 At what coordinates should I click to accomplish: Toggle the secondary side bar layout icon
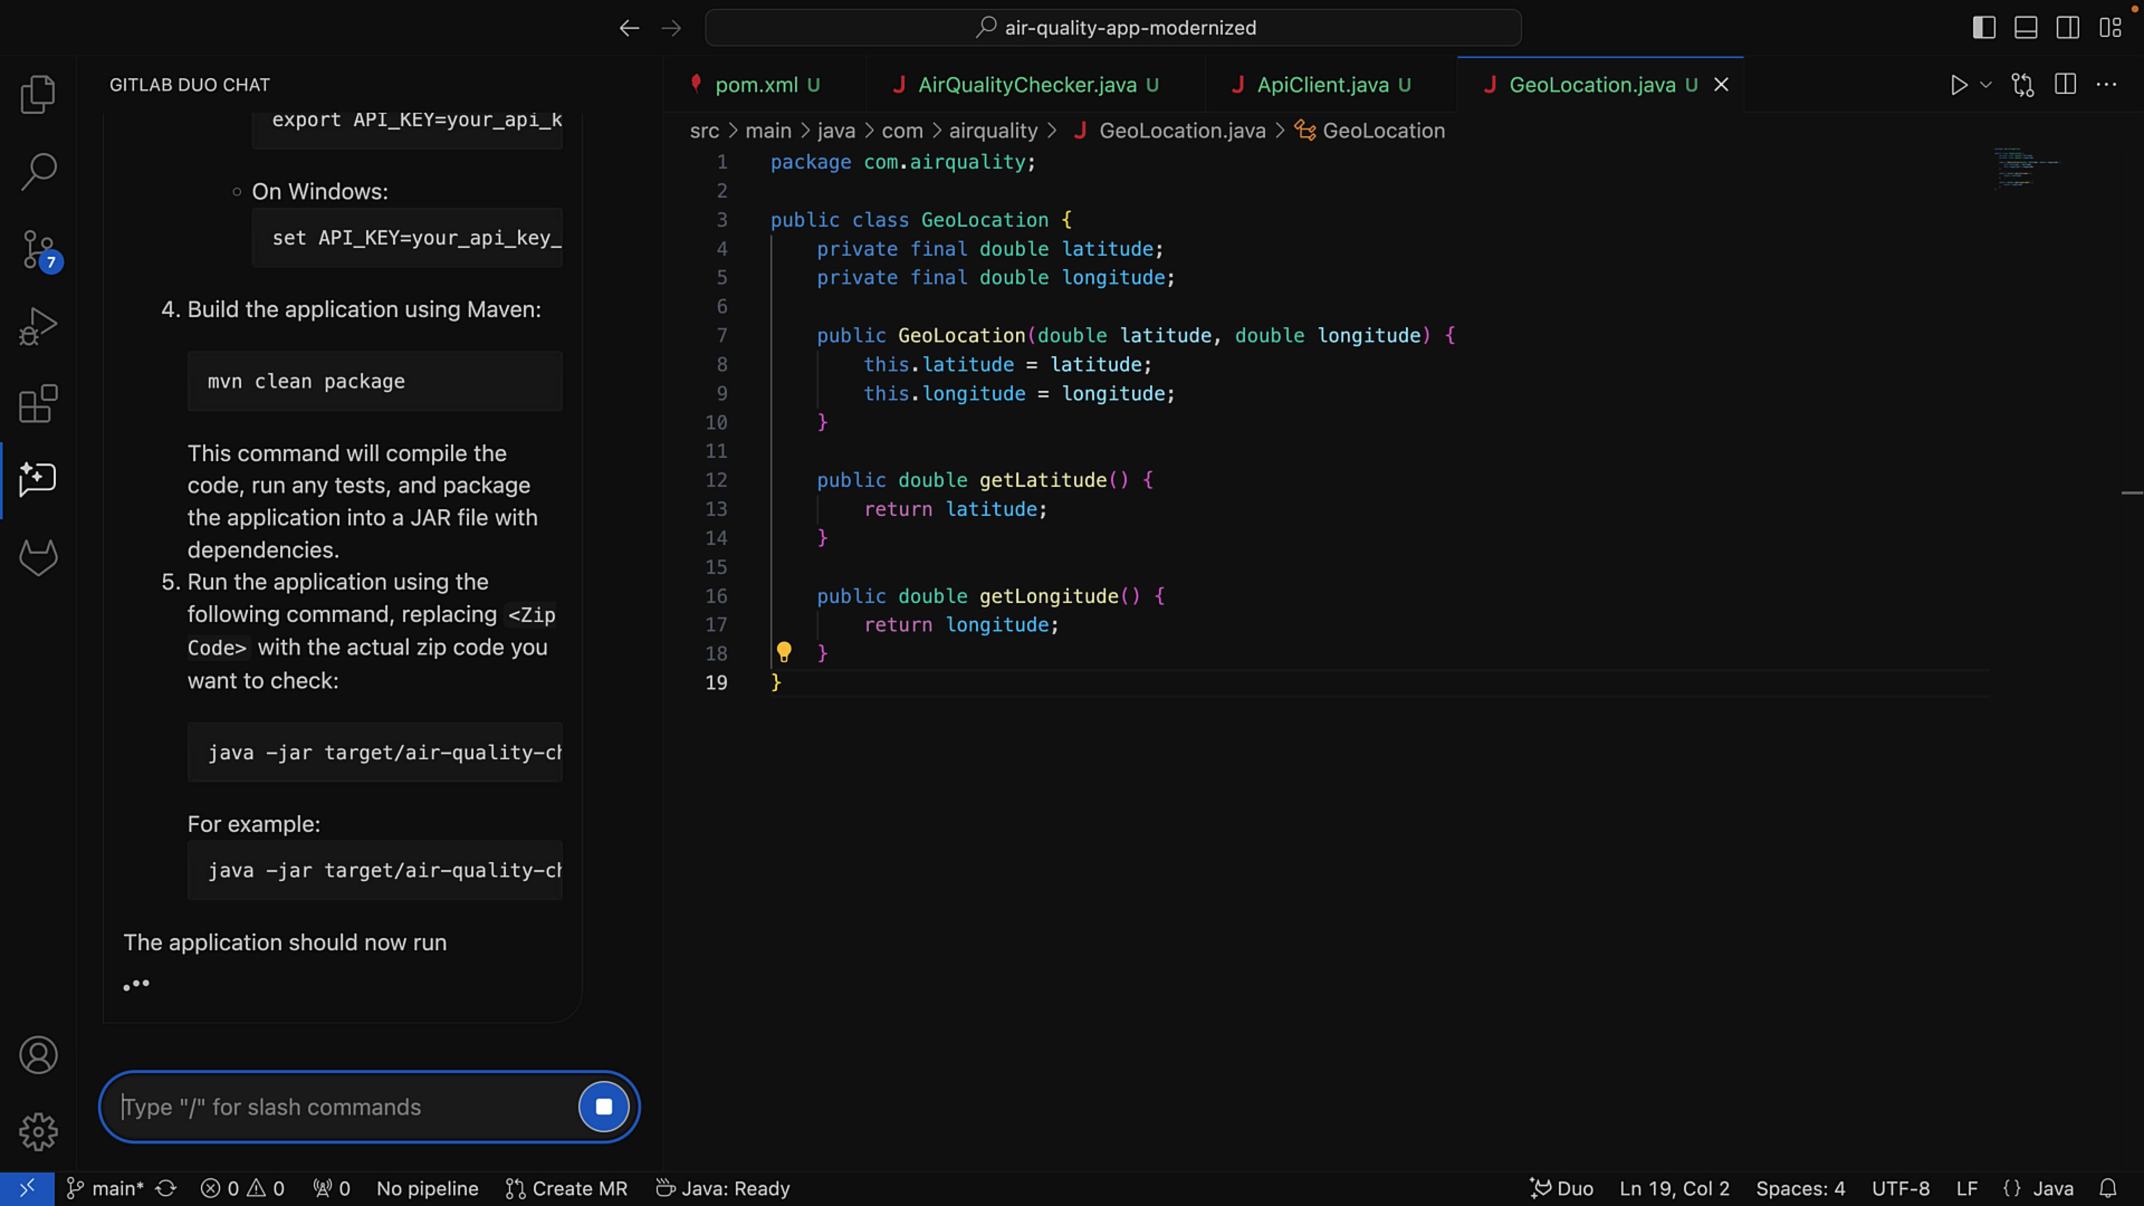2068,27
